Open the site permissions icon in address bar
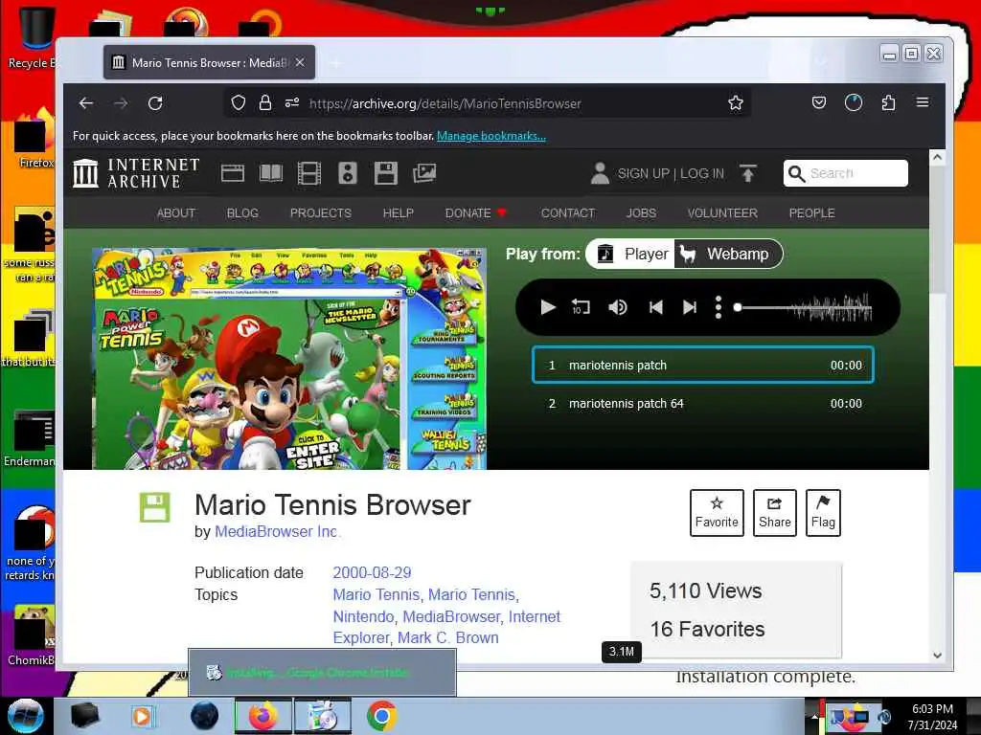The width and height of the screenshot is (981, 735). coord(292,102)
